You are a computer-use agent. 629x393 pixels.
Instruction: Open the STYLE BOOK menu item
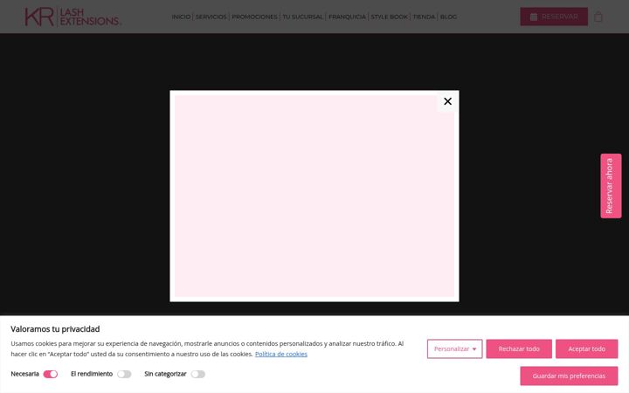[x=389, y=17]
